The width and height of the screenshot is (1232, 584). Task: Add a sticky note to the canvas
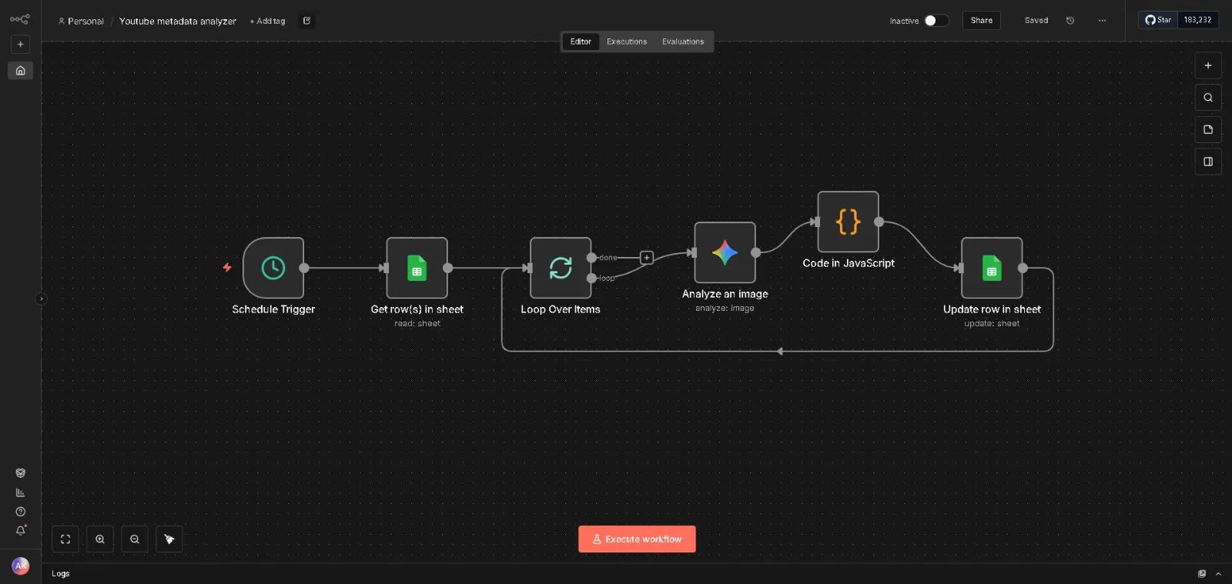coord(1208,129)
